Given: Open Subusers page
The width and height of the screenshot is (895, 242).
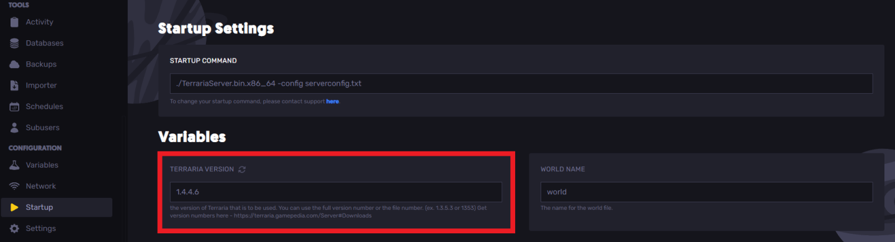Looking at the screenshot, I should coord(56,128).
